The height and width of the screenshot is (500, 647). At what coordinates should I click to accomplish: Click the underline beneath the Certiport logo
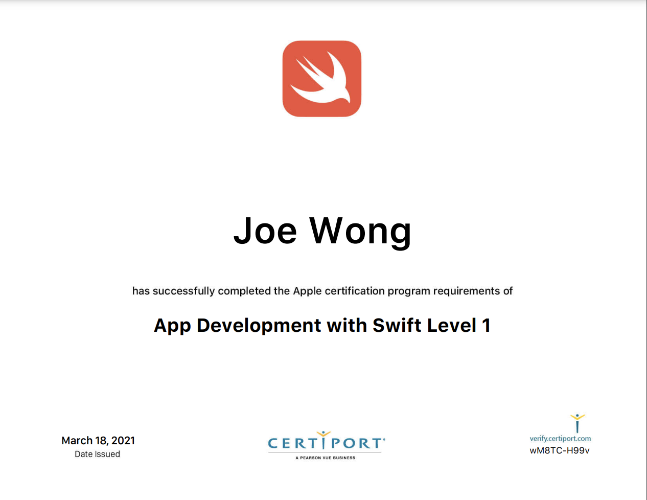tap(324, 452)
